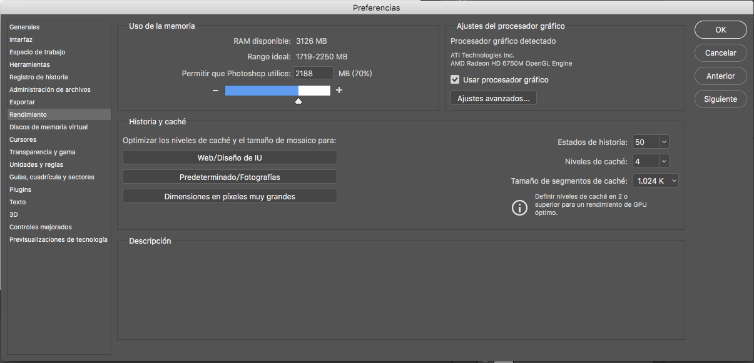Click the minus icon to decrease memory usage
This screenshot has height=363, width=754.
tap(215, 91)
